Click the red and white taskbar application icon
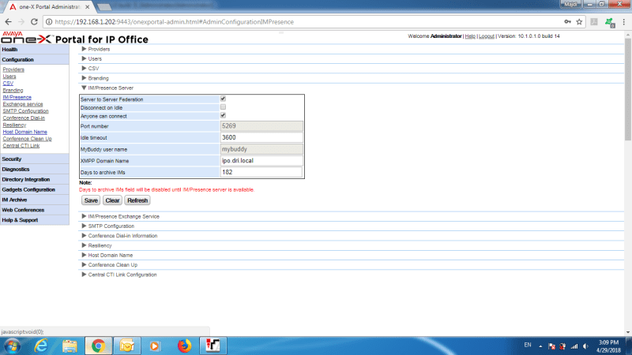The height and width of the screenshot is (355, 632). [x=213, y=346]
